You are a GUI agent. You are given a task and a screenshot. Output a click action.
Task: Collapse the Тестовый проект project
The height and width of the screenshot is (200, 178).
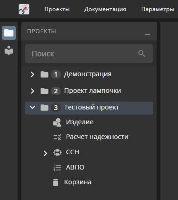pos(32,107)
